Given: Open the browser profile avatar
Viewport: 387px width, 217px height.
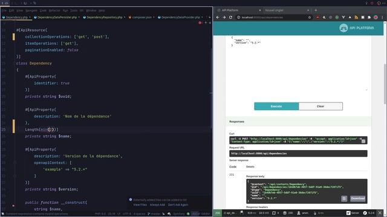Looking at the screenshot, I should [x=376, y=17].
